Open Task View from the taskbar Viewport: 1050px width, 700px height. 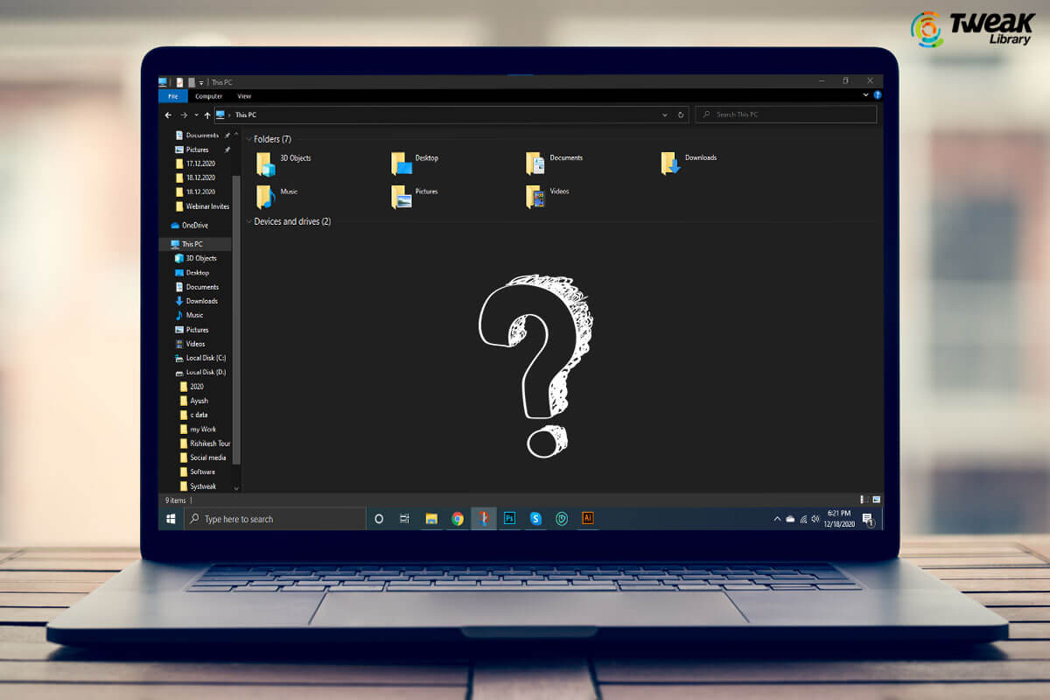[404, 518]
